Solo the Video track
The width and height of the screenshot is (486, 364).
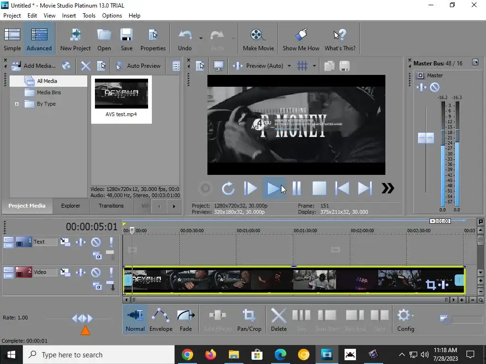click(x=111, y=273)
